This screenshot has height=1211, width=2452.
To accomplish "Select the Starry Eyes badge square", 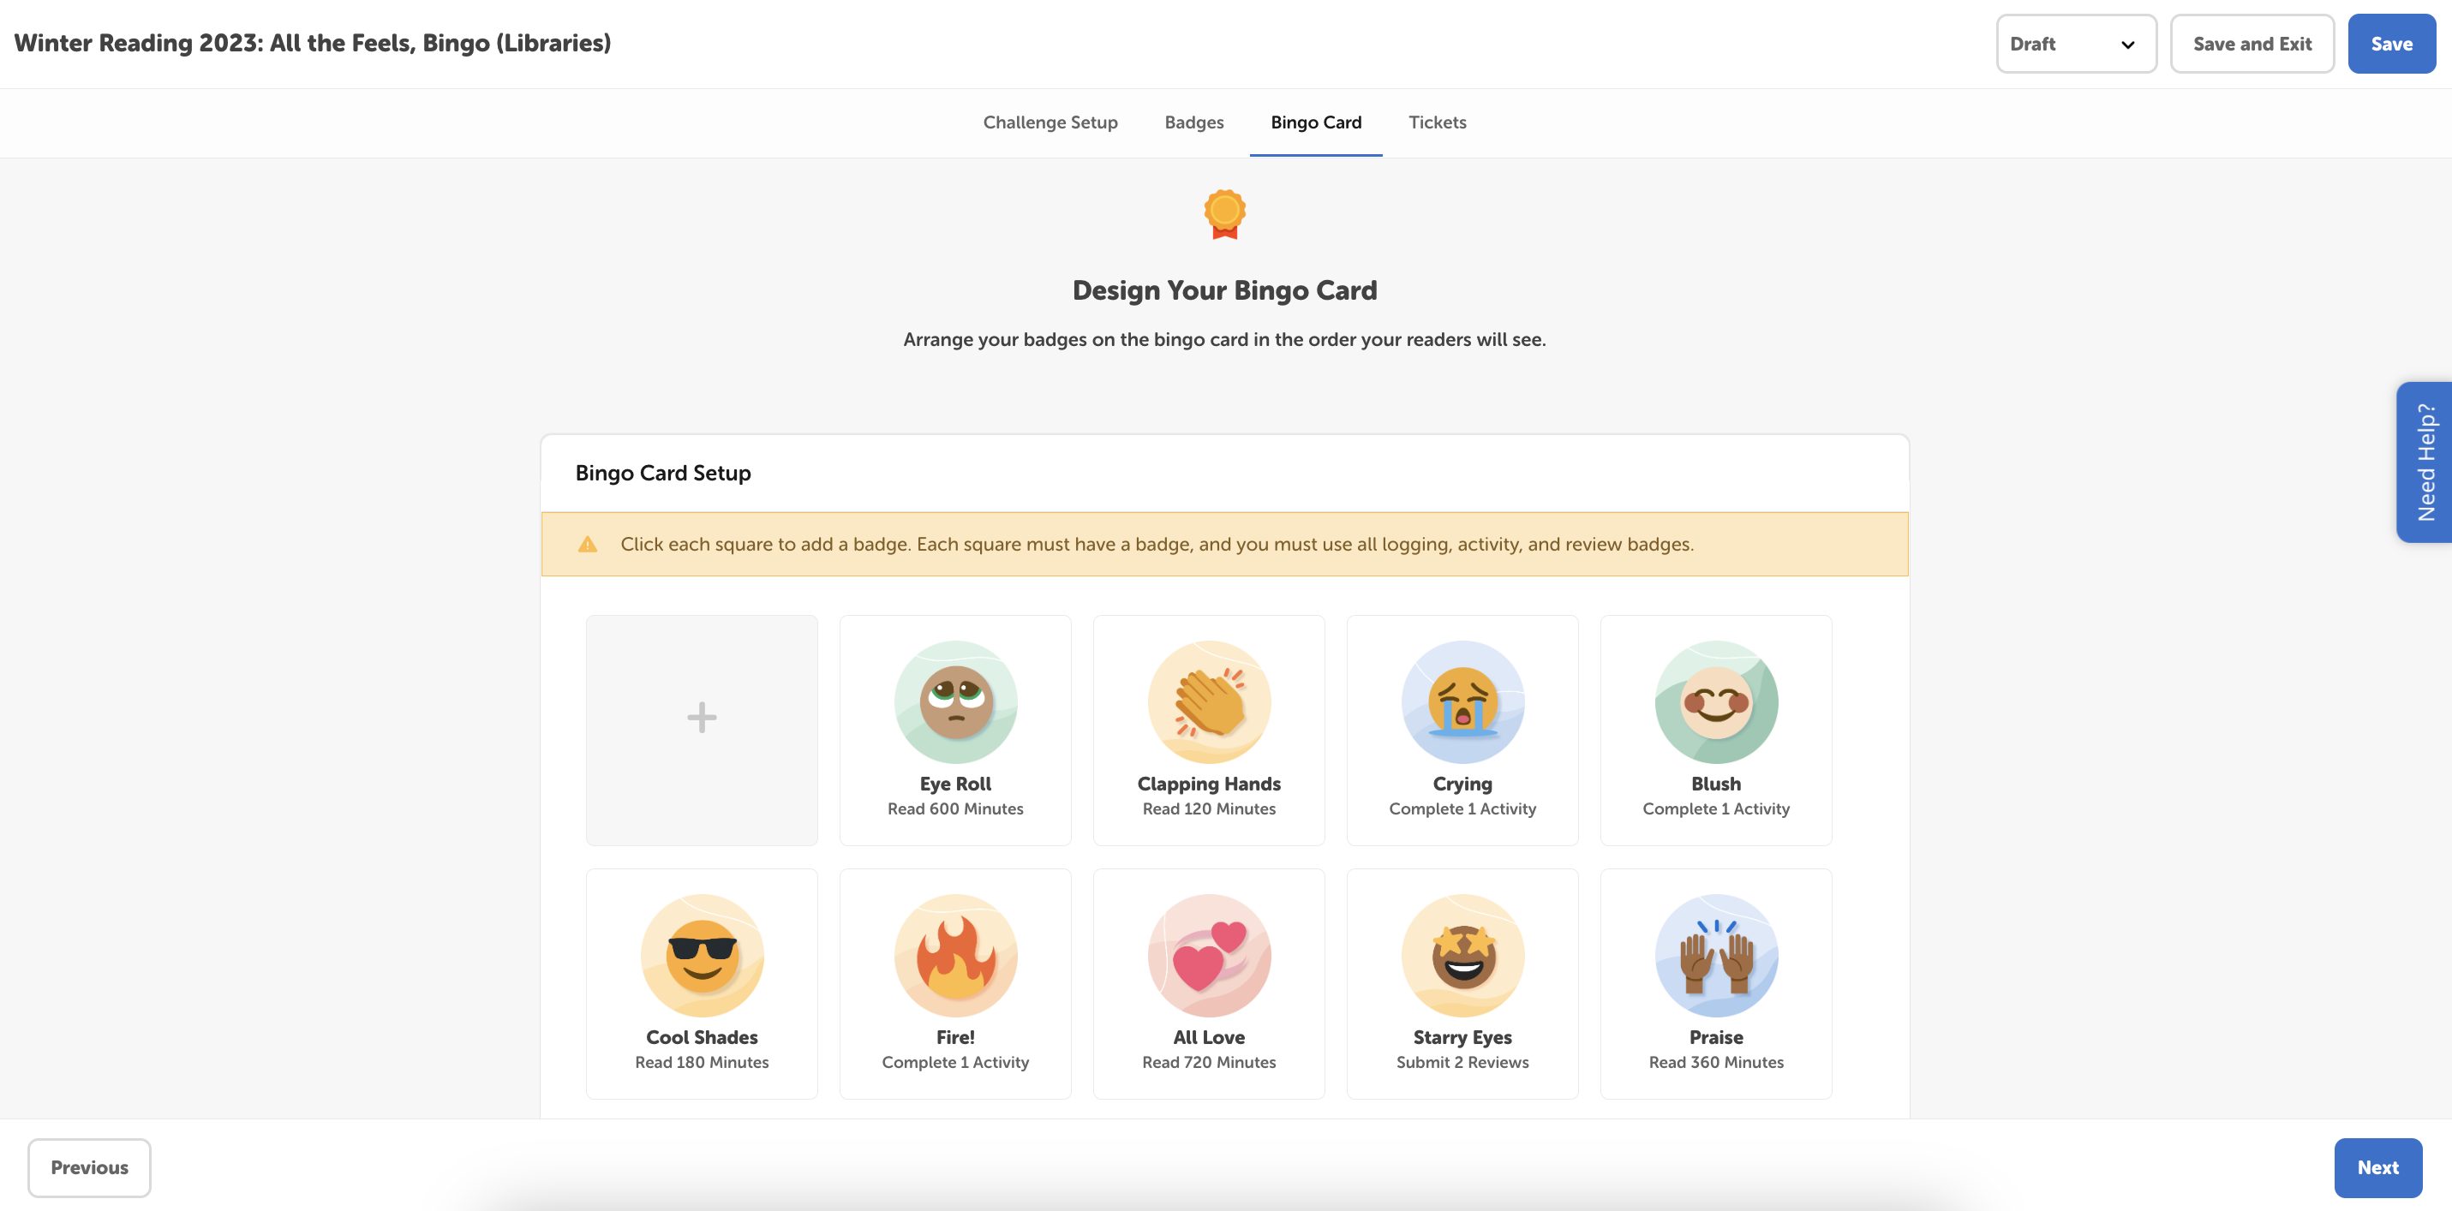I will point(1462,984).
